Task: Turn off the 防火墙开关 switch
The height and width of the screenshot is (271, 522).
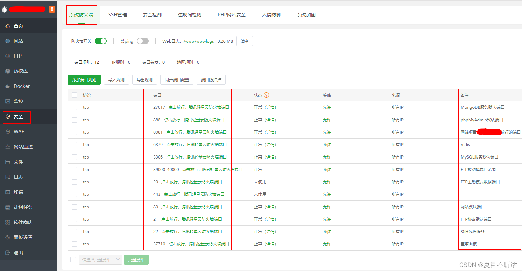Action: point(101,41)
